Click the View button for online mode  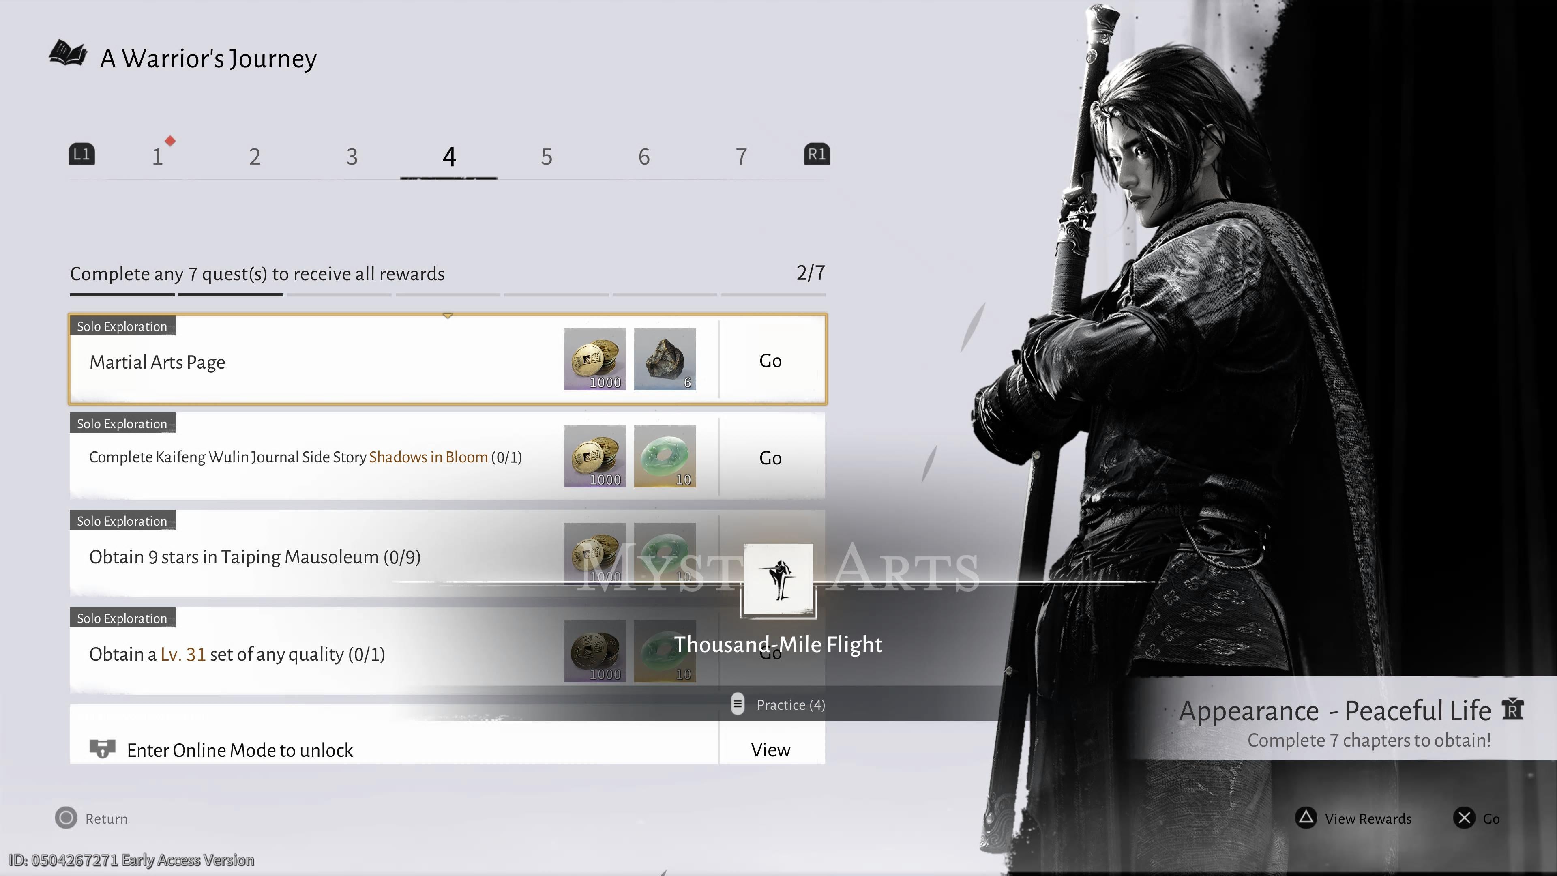pos(770,749)
